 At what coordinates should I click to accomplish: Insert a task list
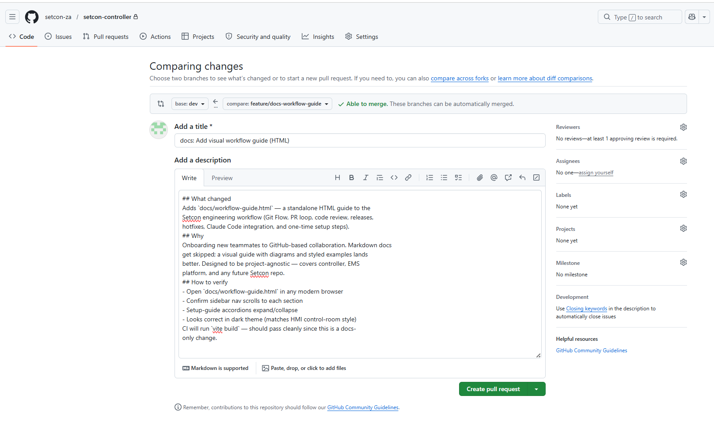459,177
